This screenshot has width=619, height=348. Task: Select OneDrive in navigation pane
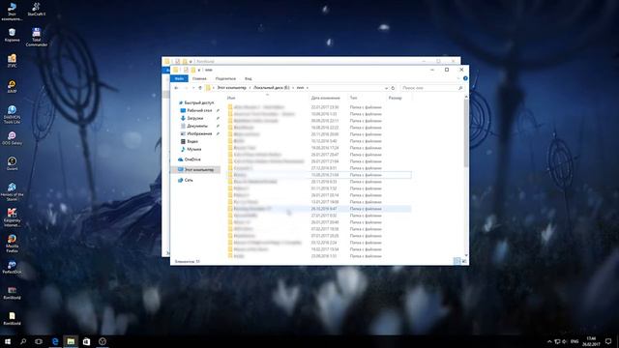[190, 159]
